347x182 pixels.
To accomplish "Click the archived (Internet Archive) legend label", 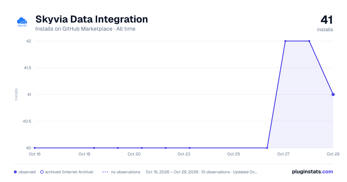I will [69, 172].
